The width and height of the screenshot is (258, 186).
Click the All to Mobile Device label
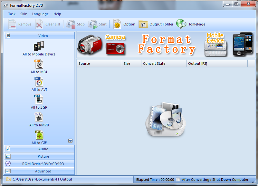coord(39,54)
